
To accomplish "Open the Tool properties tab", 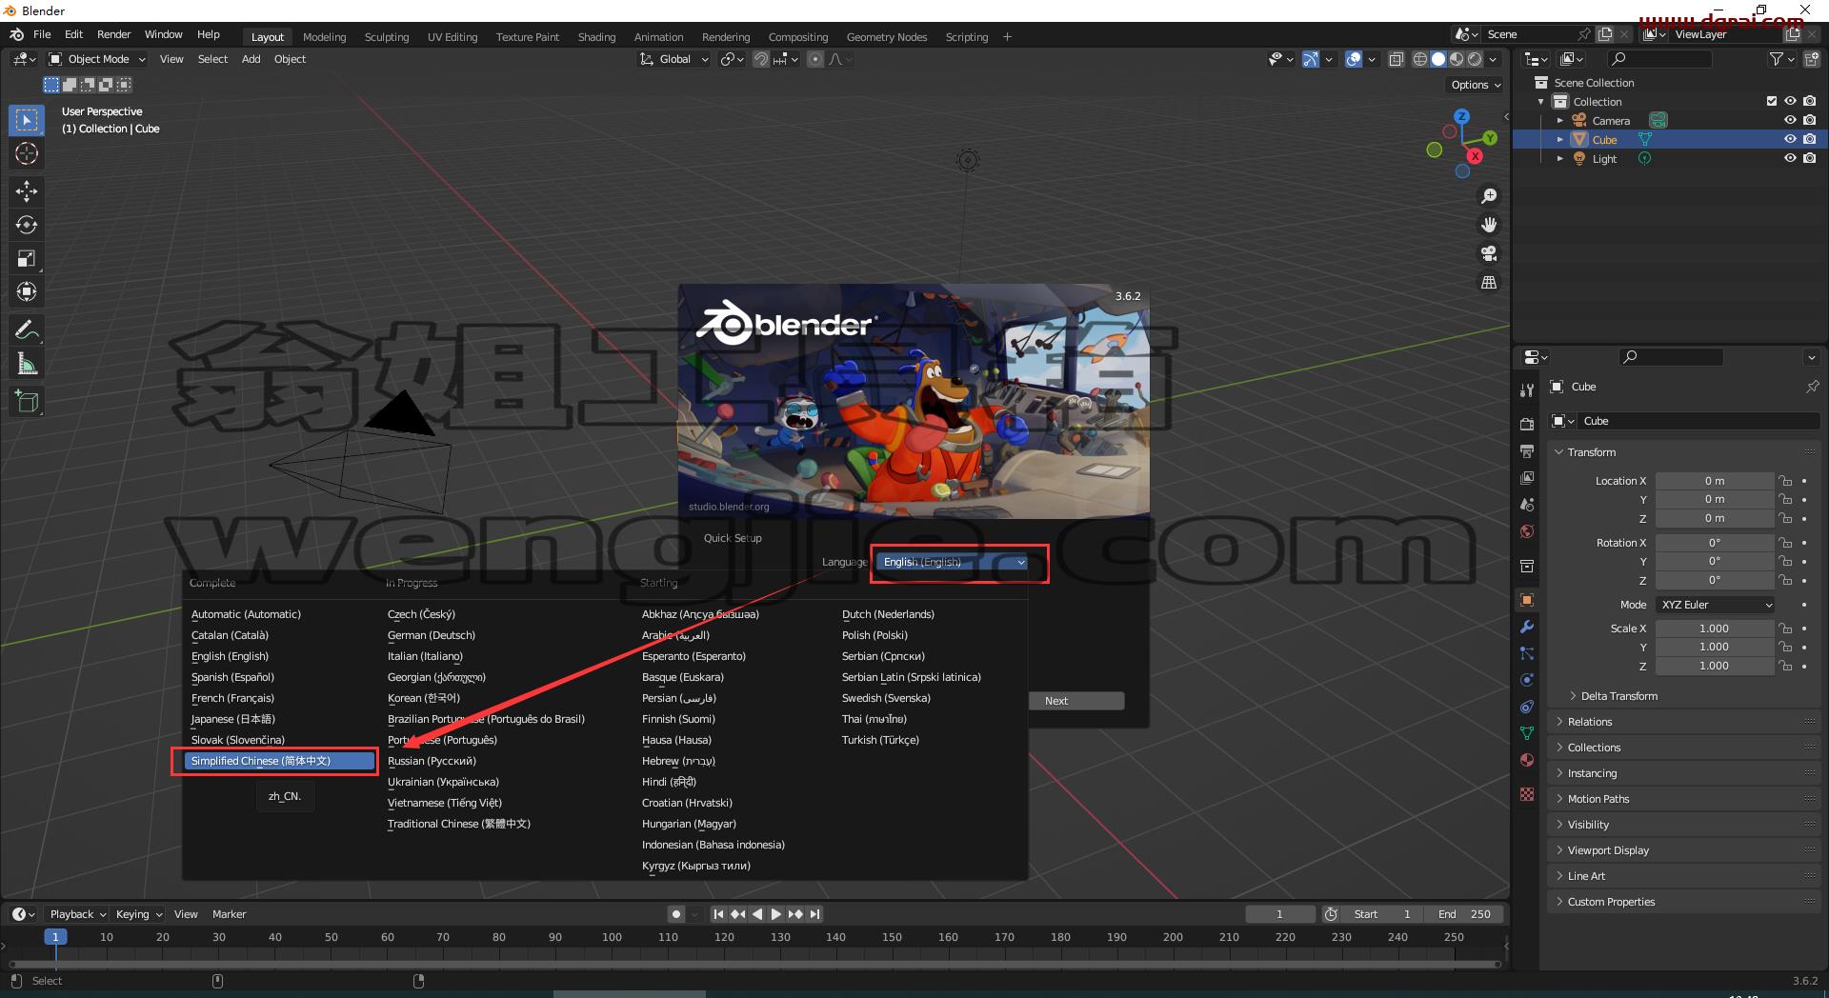I will point(1527,389).
